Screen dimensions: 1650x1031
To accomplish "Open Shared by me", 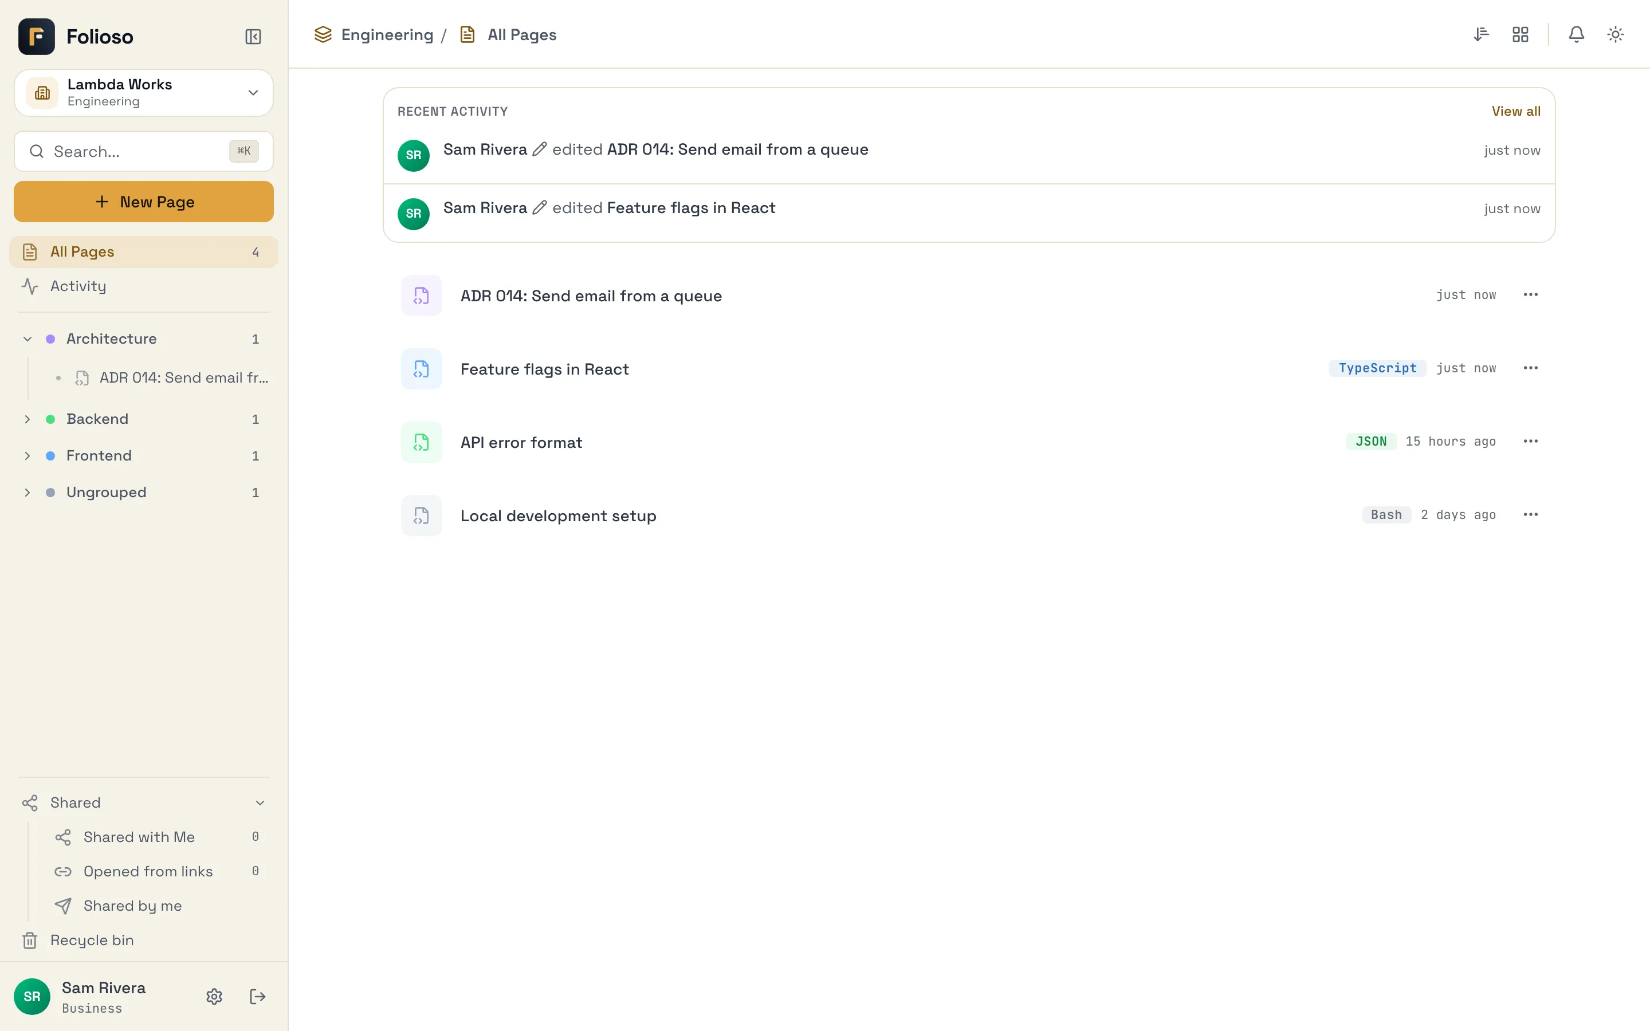I will click(x=158, y=906).
